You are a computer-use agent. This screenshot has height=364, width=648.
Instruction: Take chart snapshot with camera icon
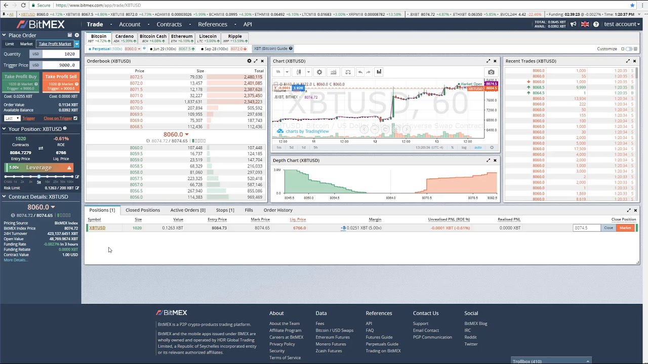click(491, 72)
